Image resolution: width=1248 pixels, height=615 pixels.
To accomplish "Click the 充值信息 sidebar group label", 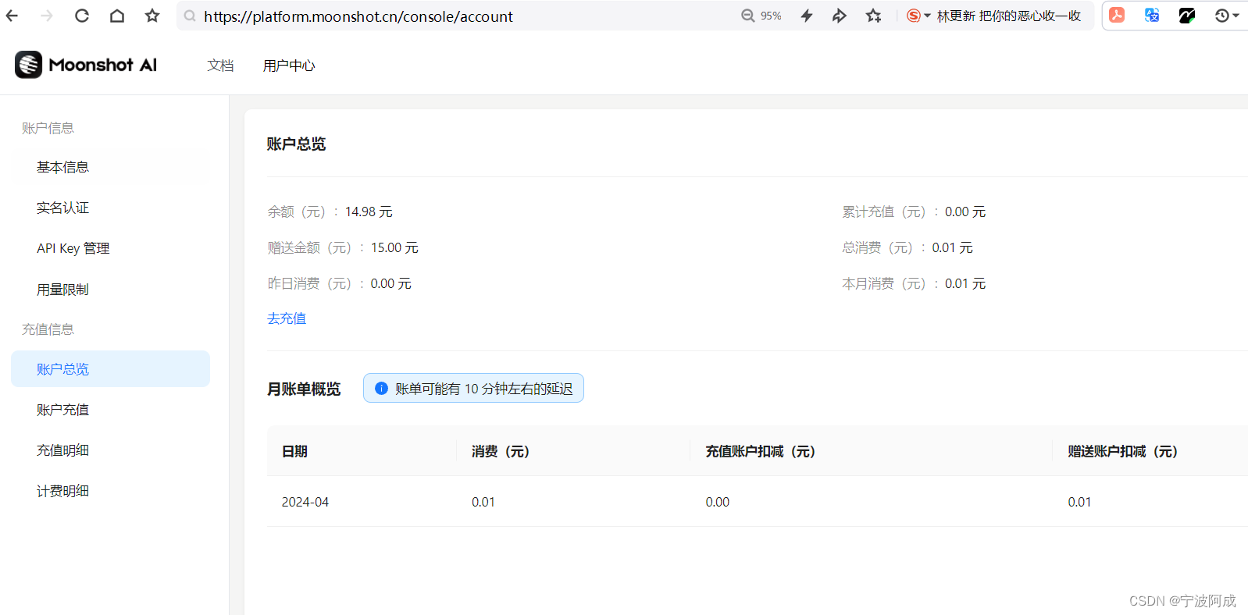I will [48, 329].
